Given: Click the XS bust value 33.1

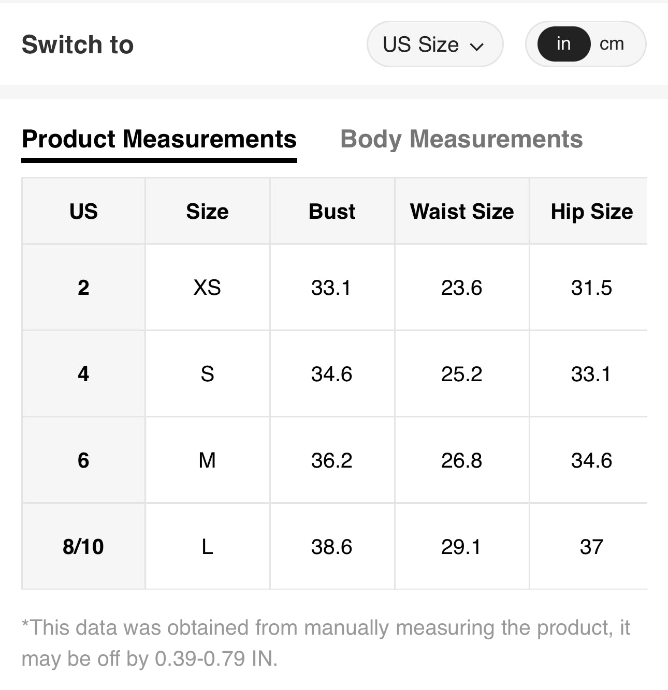Looking at the screenshot, I should click(x=331, y=288).
